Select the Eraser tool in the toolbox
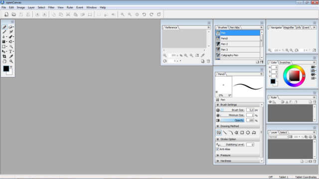The height and width of the screenshot is (179, 319). pyautogui.click(x=11, y=27)
